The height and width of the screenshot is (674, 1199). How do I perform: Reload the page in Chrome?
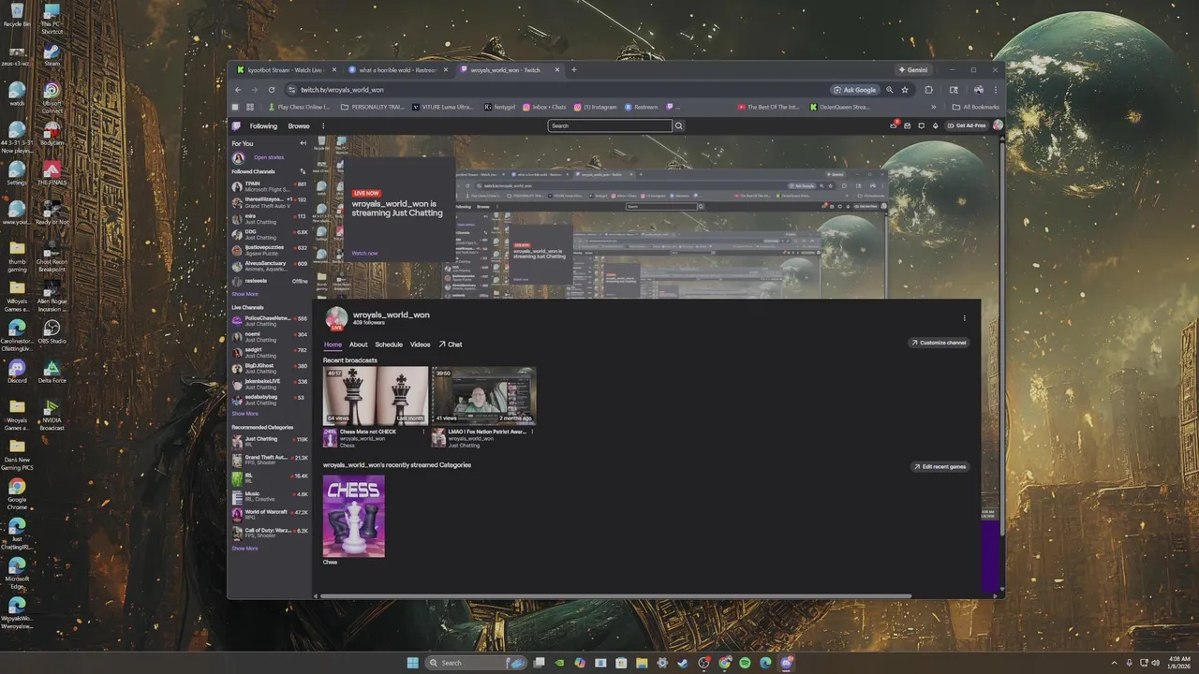pos(272,90)
